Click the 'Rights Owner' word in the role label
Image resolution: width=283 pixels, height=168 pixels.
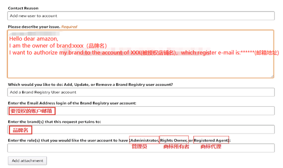point(174,140)
